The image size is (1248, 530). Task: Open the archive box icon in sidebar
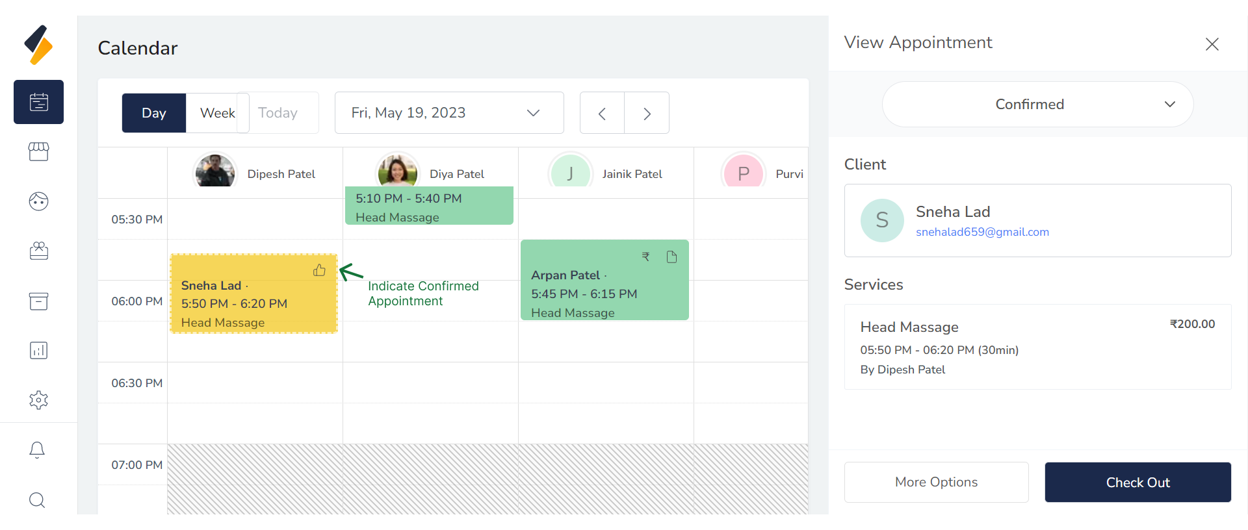click(38, 301)
